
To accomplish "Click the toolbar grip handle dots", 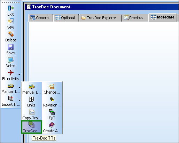I will 11,2.
